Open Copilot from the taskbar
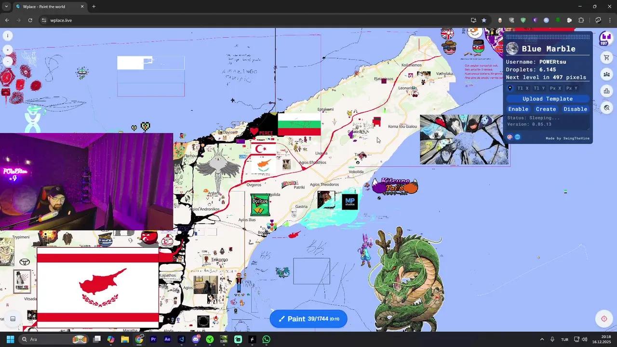This screenshot has height=347, width=617. point(111,339)
